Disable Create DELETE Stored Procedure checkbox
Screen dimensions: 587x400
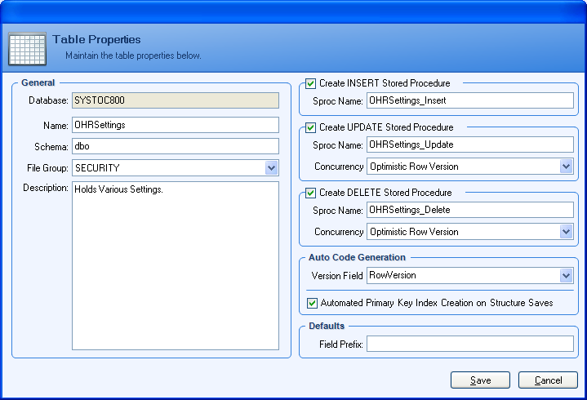coord(311,193)
